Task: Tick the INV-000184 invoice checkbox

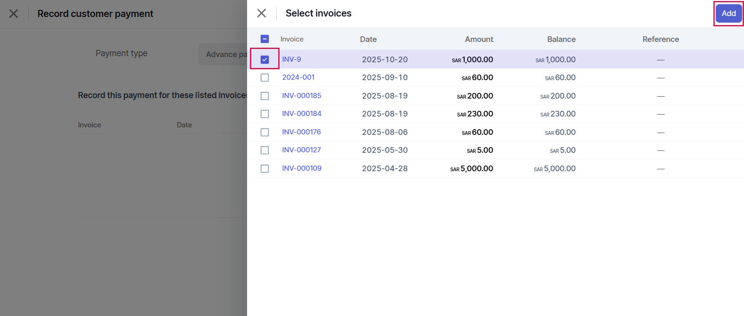Action: [265, 114]
